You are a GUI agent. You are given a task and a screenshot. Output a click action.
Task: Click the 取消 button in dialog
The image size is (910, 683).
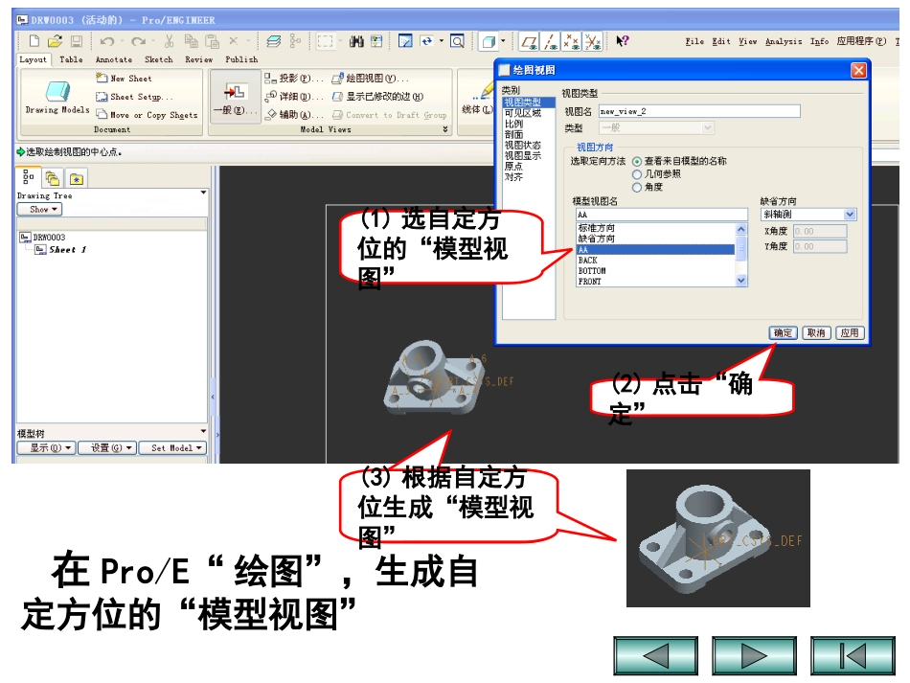pos(816,333)
